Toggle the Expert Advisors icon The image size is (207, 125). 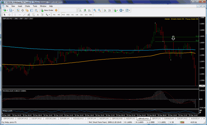(56, 10)
